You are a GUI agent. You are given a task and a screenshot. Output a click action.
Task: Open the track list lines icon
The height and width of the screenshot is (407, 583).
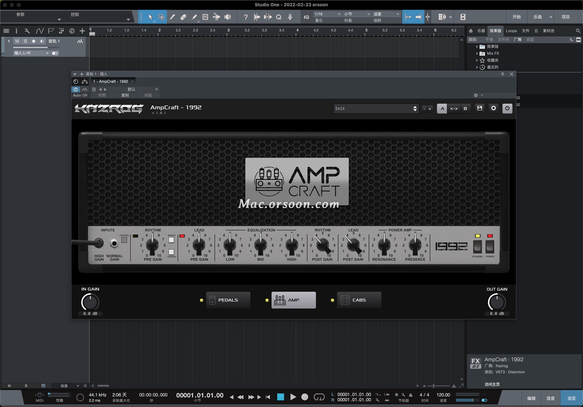pos(6,31)
